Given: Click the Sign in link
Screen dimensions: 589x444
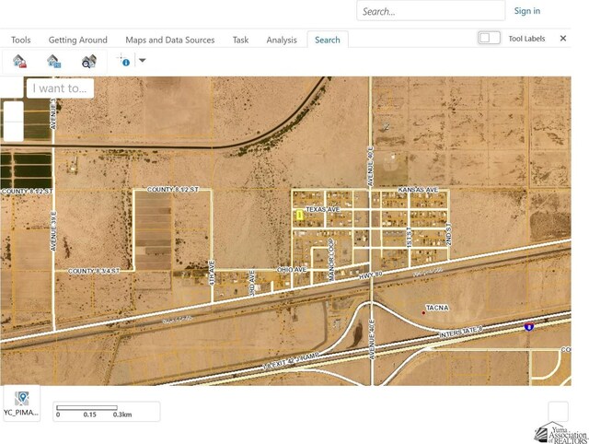Looking at the screenshot, I should pos(527,11).
